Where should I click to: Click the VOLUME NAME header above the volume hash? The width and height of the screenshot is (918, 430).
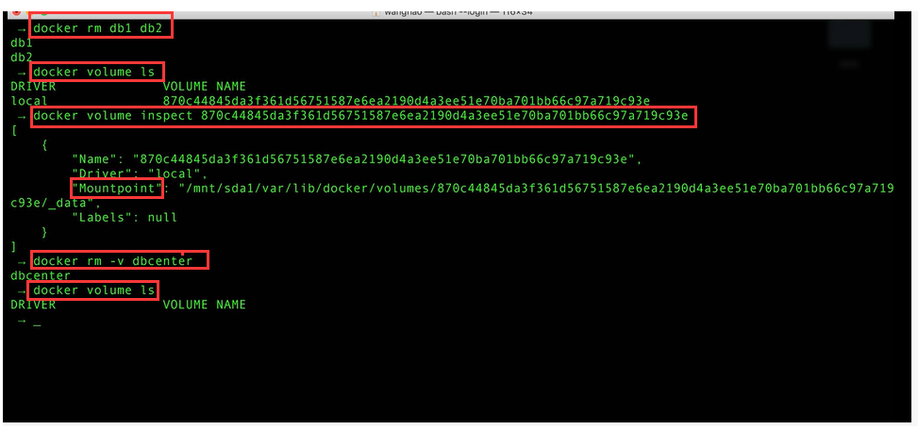205,87
